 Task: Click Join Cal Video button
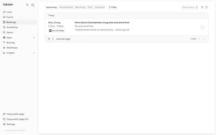coord(57,31)
